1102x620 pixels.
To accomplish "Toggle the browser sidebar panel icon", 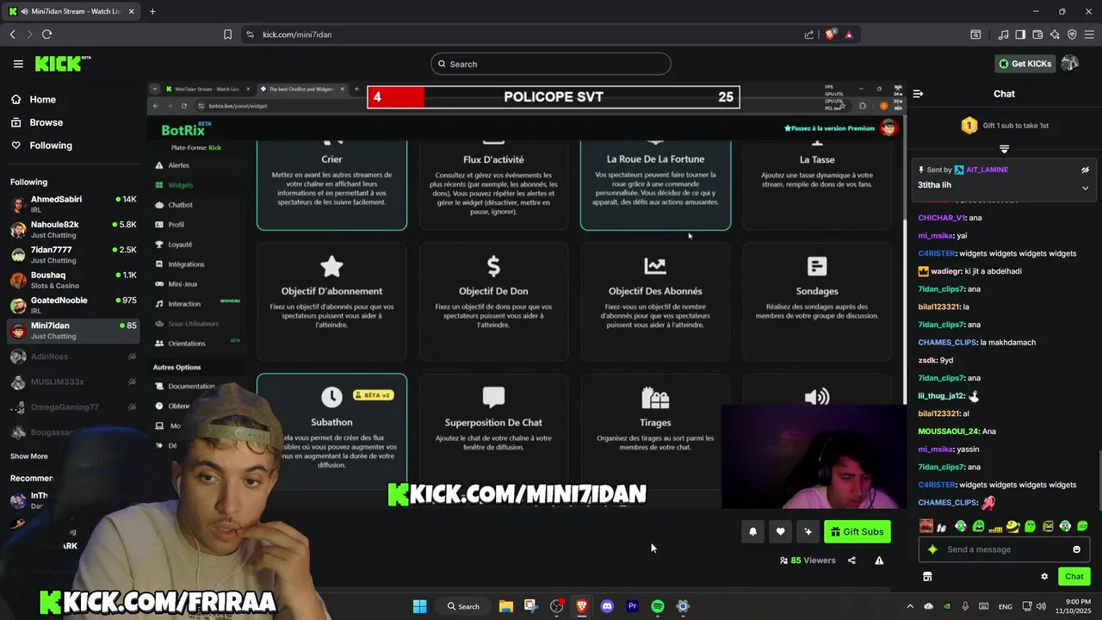I will tap(1020, 34).
